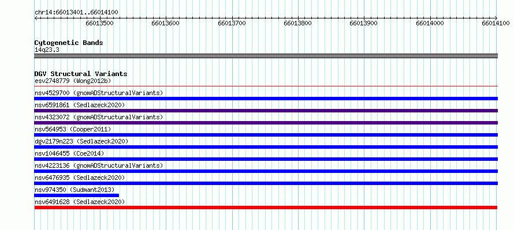Click ruler position 66013600
Screen dimensions: 514x230
[166, 23]
